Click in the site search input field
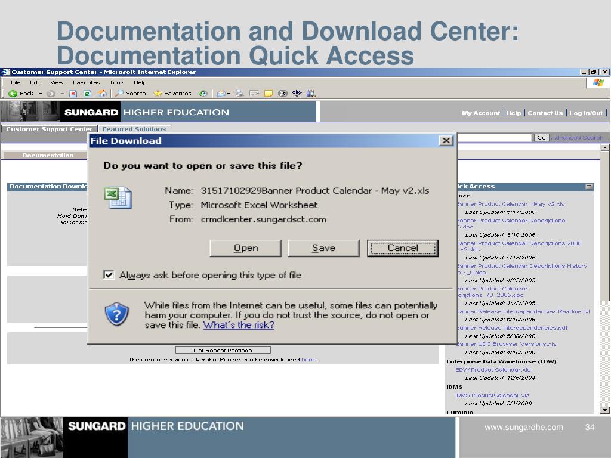The height and width of the screenshot is (458, 611). 495,138
